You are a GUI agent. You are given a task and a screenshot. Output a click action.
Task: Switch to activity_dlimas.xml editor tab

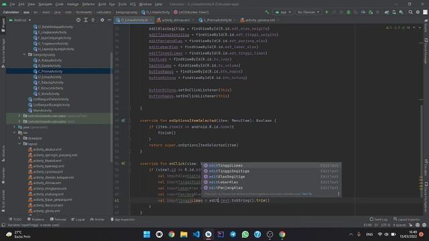pyautogui.click(x=175, y=20)
